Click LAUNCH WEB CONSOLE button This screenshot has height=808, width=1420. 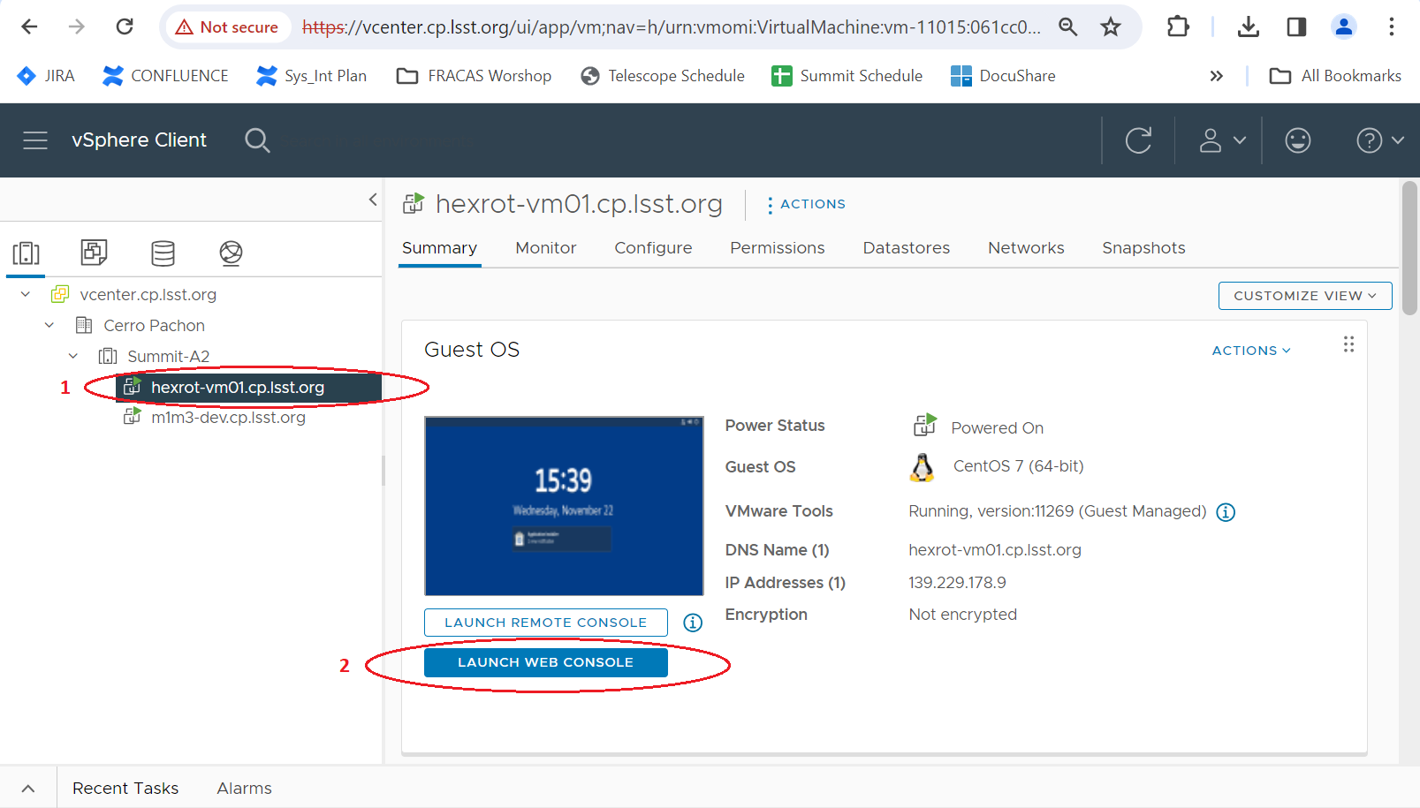pos(546,662)
